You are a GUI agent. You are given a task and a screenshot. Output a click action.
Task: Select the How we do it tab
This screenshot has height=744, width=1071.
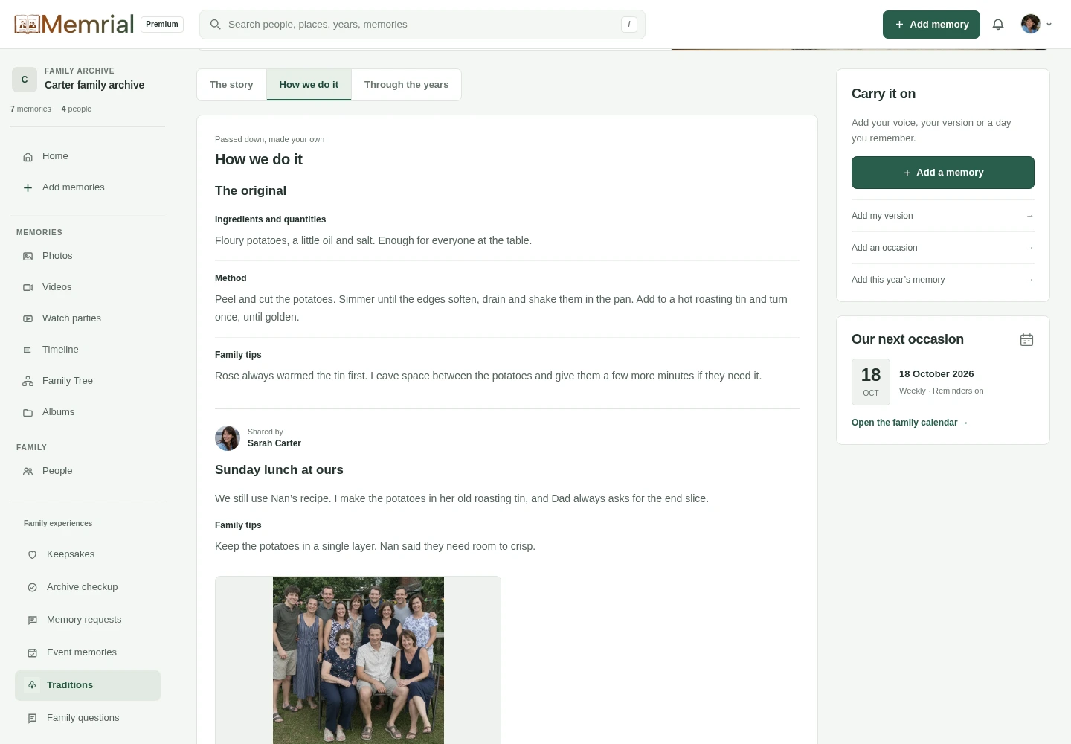[309, 85]
